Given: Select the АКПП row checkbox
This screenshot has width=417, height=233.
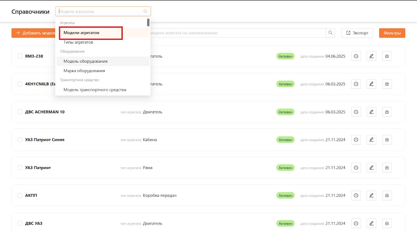Looking at the screenshot, I should (x=20, y=196).
